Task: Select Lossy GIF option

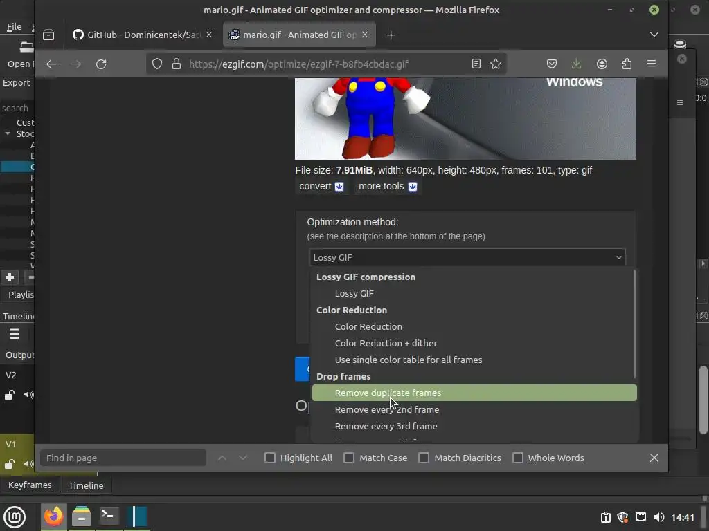Action: [474, 293]
